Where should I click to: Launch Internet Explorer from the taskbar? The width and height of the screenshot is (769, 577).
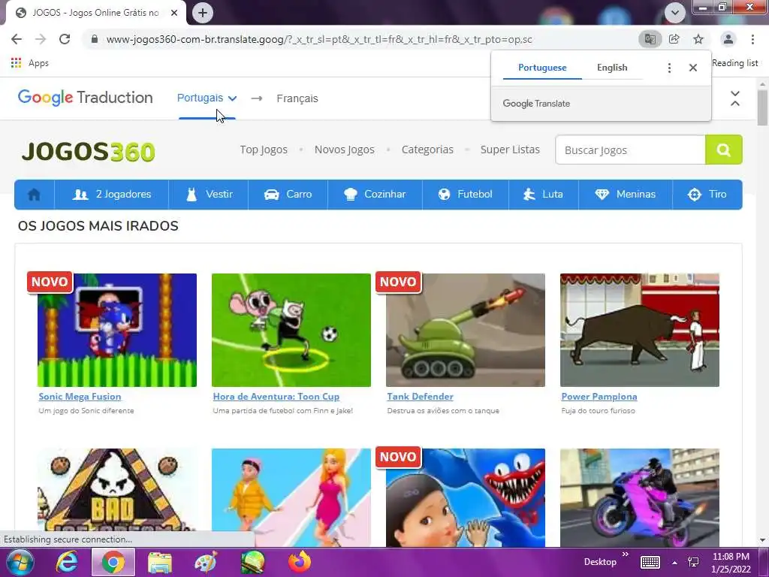click(x=67, y=562)
